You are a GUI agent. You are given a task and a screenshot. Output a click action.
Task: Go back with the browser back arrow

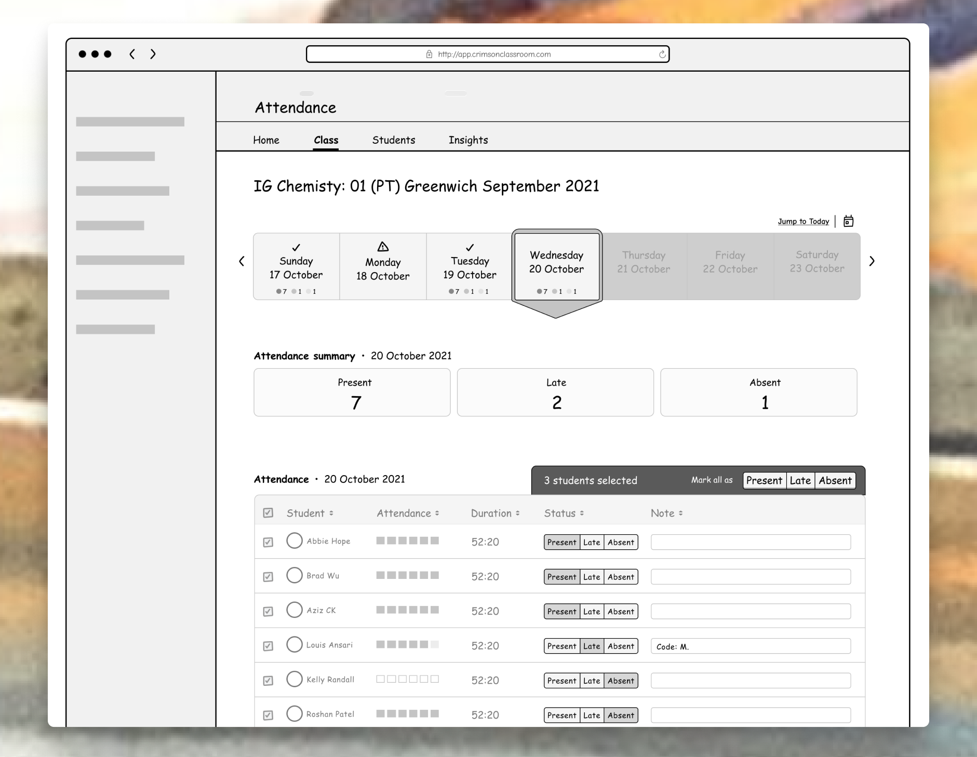132,54
